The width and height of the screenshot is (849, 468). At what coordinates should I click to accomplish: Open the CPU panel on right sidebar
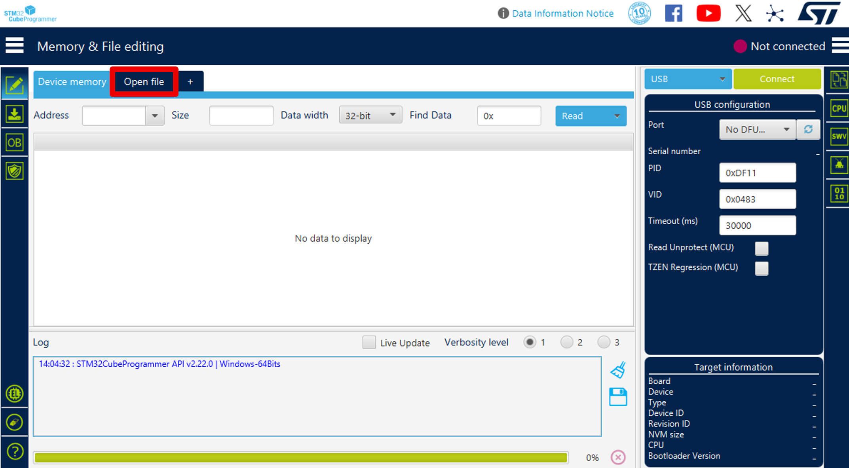click(x=839, y=108)
